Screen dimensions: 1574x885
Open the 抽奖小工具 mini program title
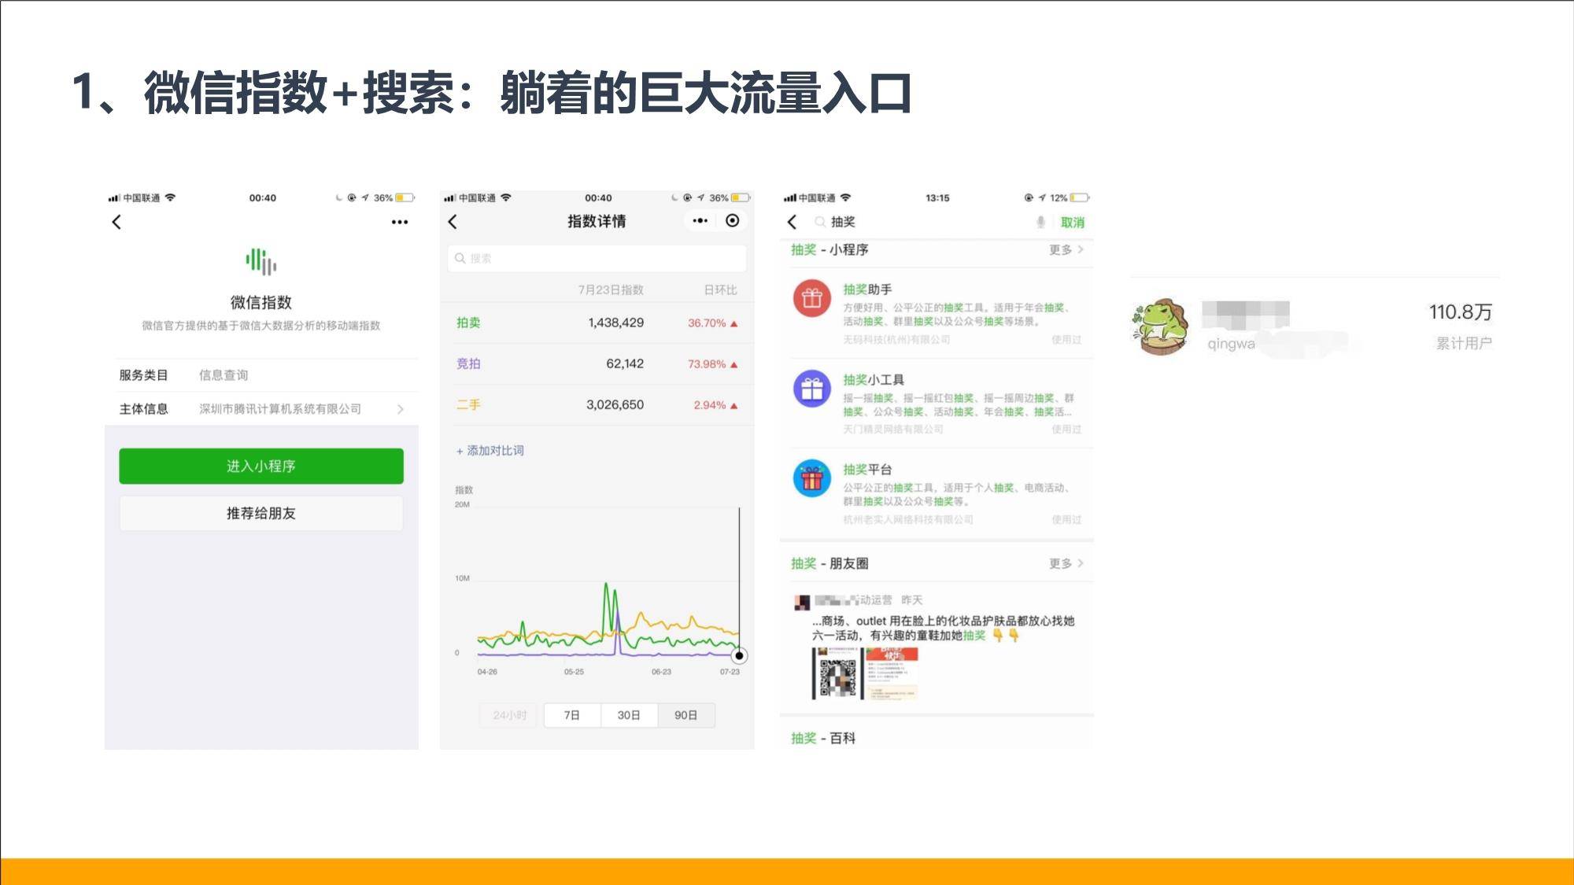coord(874,379)
